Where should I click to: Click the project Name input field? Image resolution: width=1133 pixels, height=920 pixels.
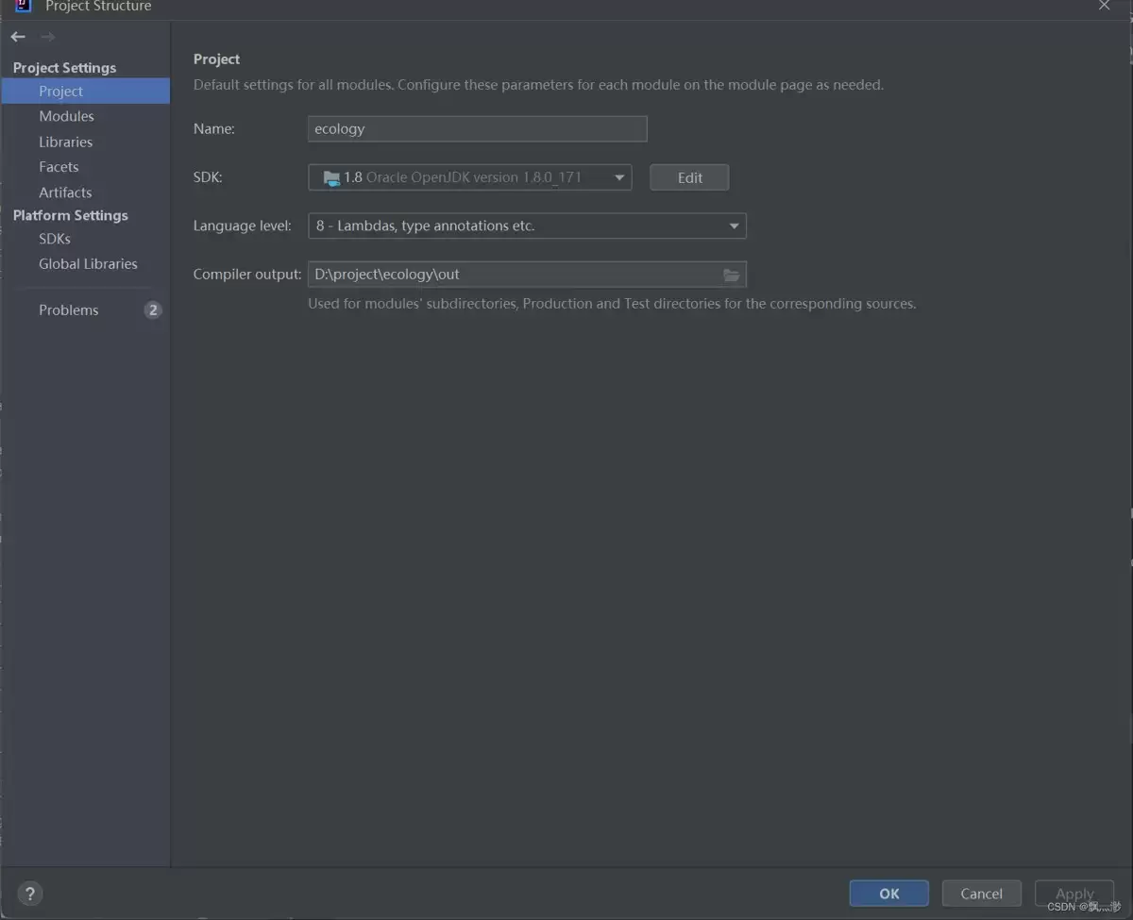point(477,128)
